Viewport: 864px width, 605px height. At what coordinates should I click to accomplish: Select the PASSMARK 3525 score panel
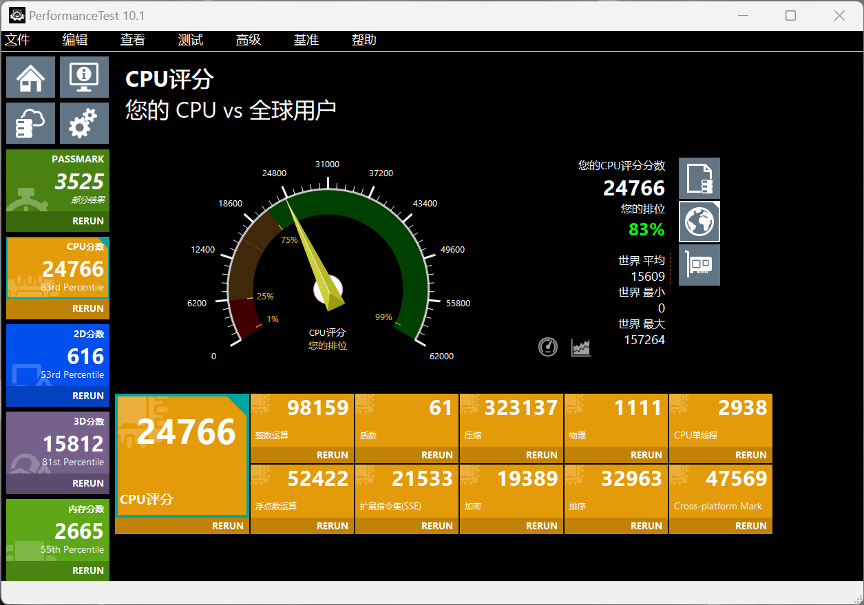click(58, 181)
